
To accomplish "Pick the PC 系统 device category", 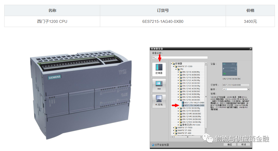I will click(x=159, y=101).
